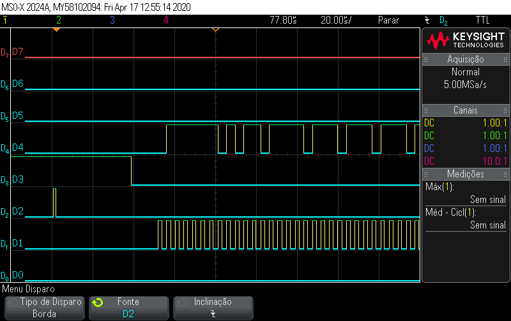The image size is (511, 321).
Task: Click the TTL threshold label
Action: 482,20
